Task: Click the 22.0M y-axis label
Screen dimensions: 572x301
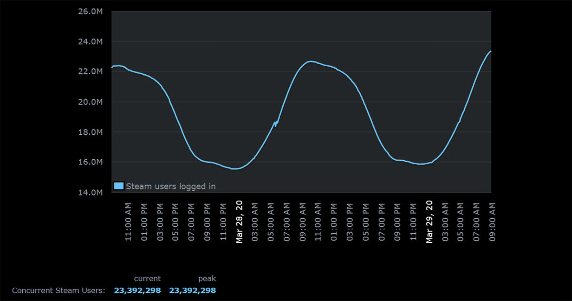Action: (90, 71)
